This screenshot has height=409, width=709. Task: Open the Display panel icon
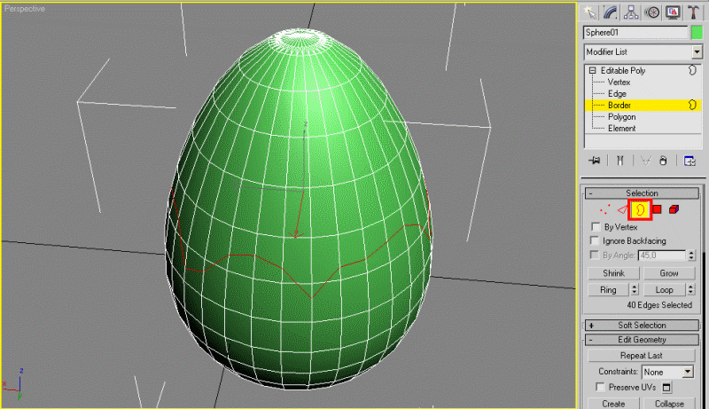click(x=673, y=12)
